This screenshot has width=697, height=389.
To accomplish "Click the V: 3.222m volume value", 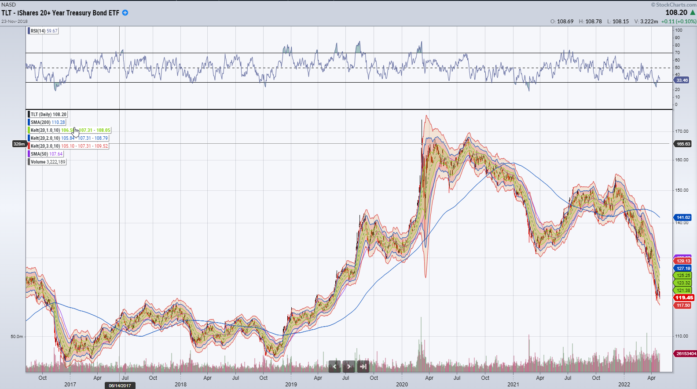I will click(x=646, y=21).
